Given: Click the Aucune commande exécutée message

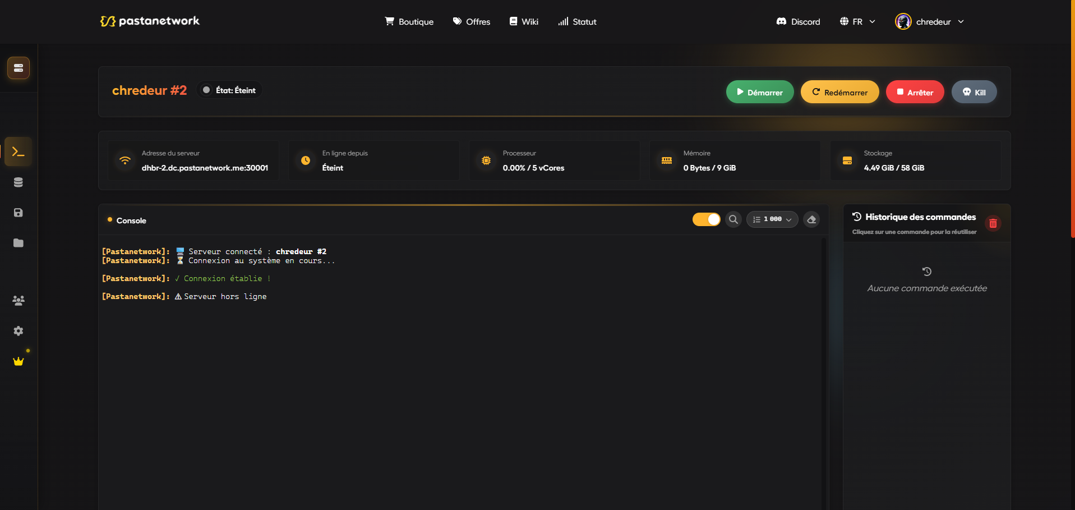Looking at the screenshot, I should [x=927, y=288].
